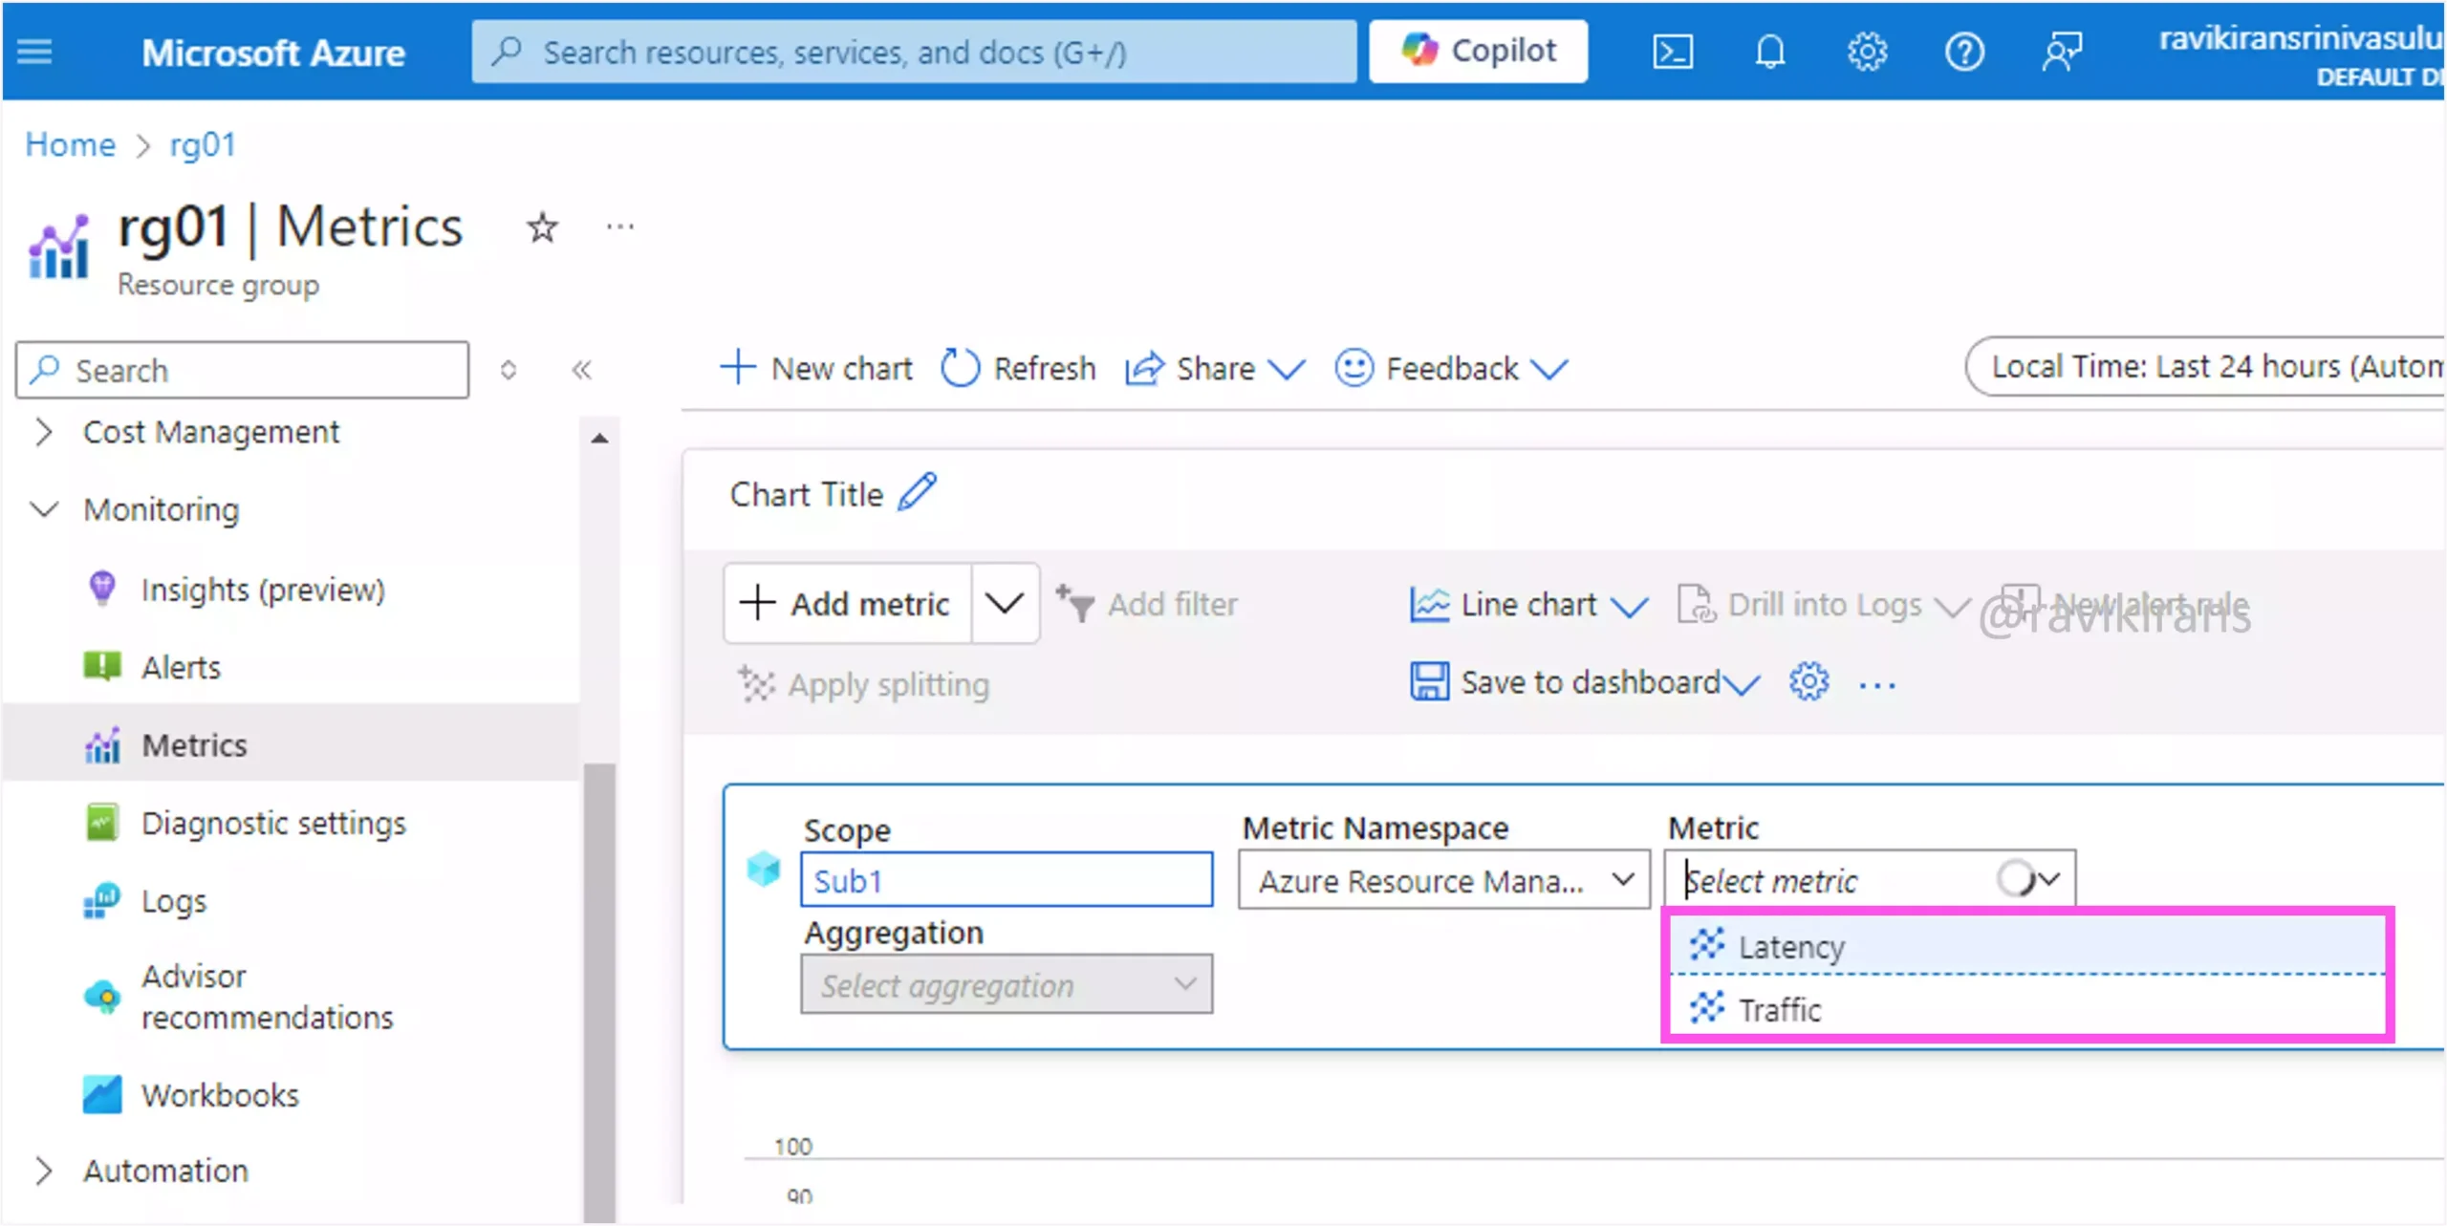
Task: Click the rg01 Metrics chart logo icon
Action: 59,247
